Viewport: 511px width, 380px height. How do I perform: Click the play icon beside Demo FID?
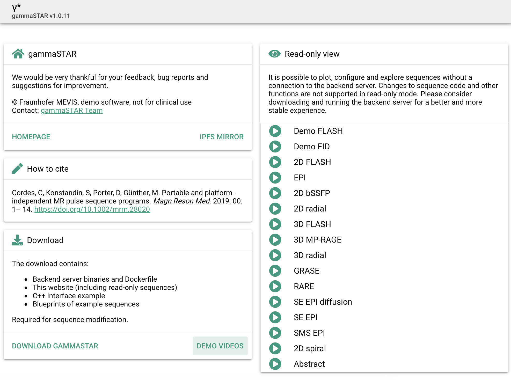[x=275, y=147]
